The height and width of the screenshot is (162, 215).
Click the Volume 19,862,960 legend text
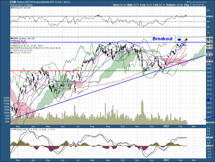(22, 53)
